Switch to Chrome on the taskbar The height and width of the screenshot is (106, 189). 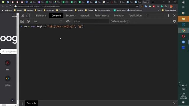click(183, 31)
